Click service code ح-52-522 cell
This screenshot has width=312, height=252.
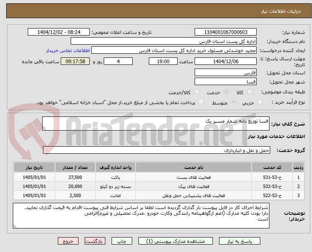click(x=272, y=195)
